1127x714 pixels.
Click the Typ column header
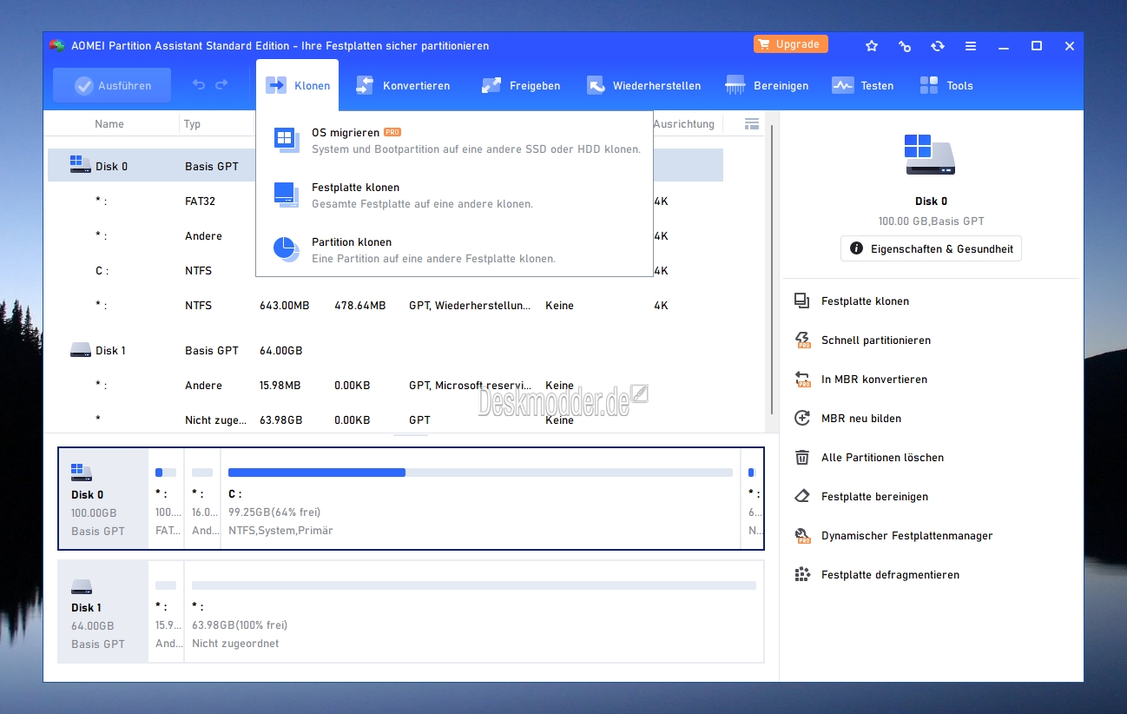(x=193, y=124)
